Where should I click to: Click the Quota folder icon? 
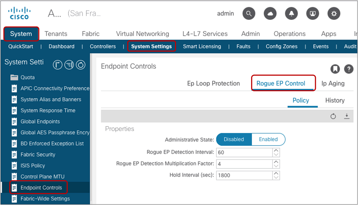point(14,78)
